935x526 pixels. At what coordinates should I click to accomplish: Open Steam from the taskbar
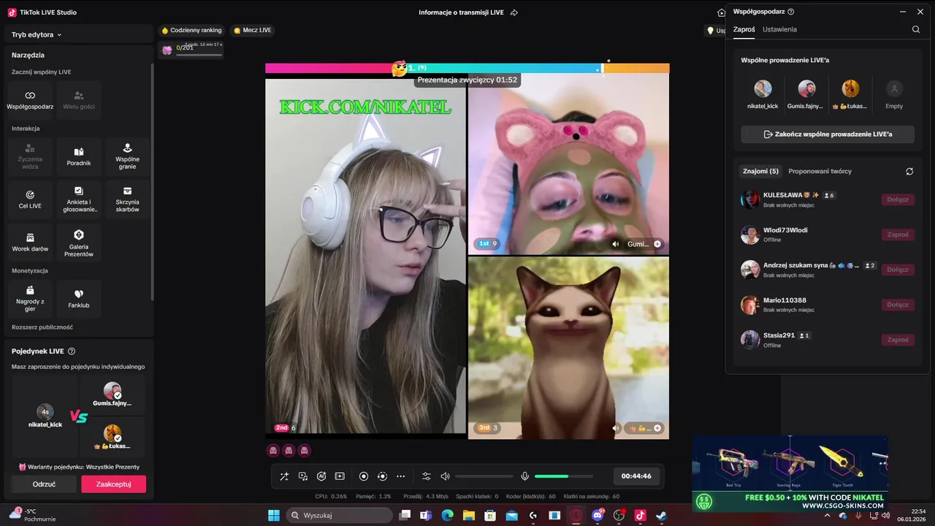(x=661, y=516)
